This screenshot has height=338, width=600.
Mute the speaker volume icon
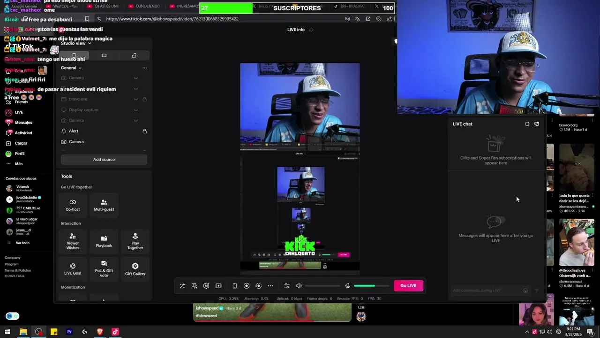click(x=299, y=286)
